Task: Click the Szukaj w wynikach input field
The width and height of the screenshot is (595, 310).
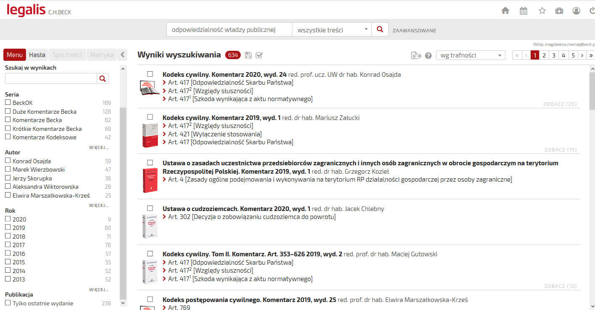Action: (x=51, y=78)
